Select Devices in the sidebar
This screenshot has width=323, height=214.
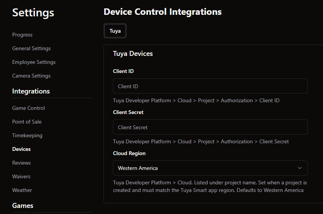pyautogui.click(x=21, y=149)
